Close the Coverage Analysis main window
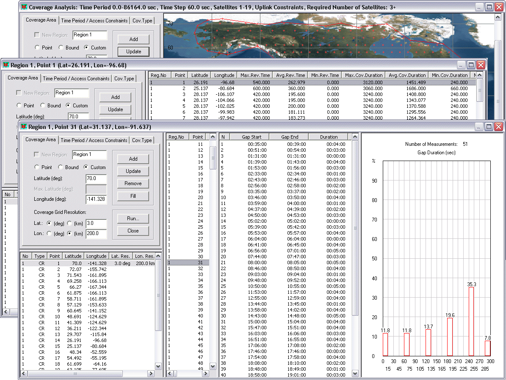506x380 pixels. click(498, 7)
